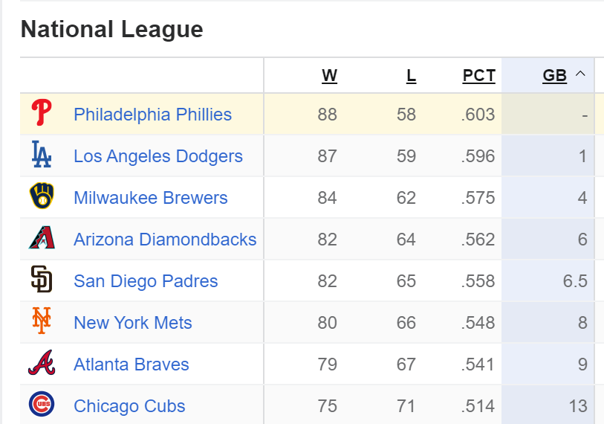The height and width of the screenshot is (424, 604).
Task: Click the Arizona Diamondbacks logo icon
Action: click(x=42, y=240)
